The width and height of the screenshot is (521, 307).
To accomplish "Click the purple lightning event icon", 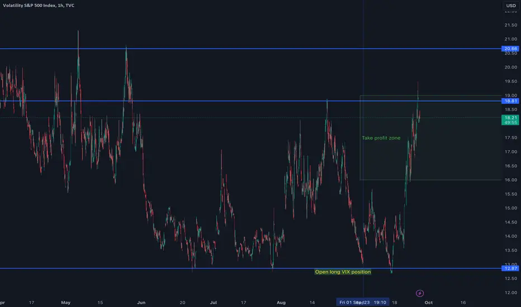I will click(420, 293).
